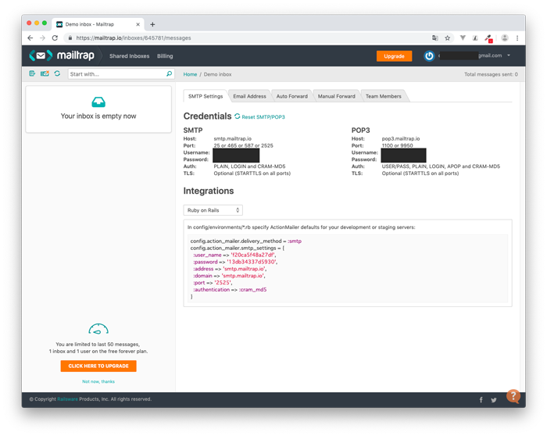Open the orange help question bubble
Screen dimensions: 547x436
(513, 396)
